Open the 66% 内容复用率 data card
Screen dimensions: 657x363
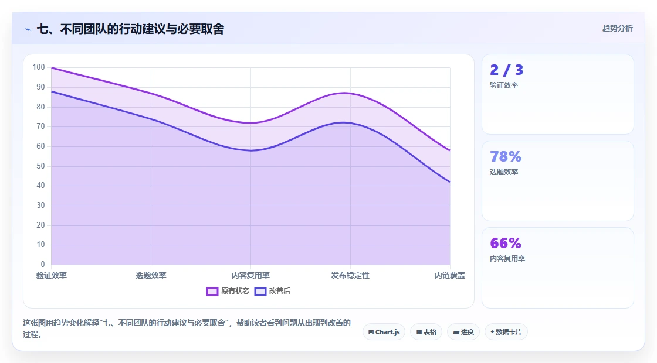click(558, 268)
